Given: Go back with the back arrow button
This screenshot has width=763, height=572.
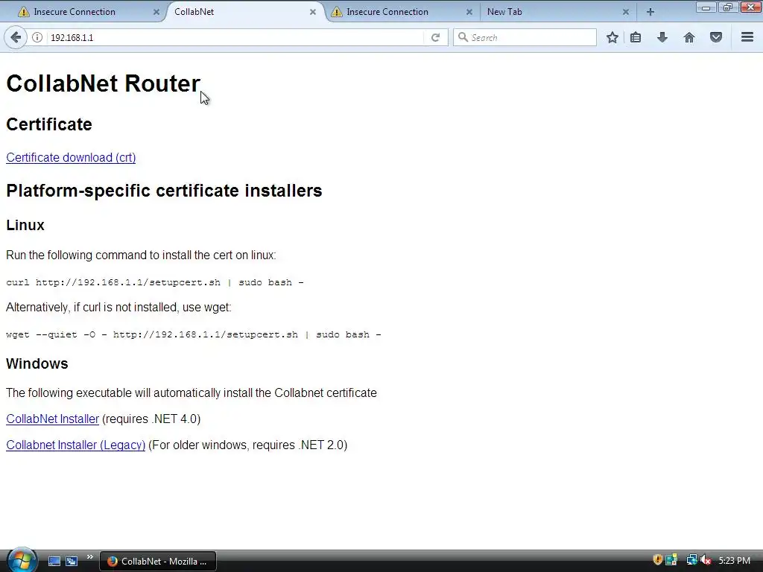Looking at the screenshot, I should click(x=16, y=37).
